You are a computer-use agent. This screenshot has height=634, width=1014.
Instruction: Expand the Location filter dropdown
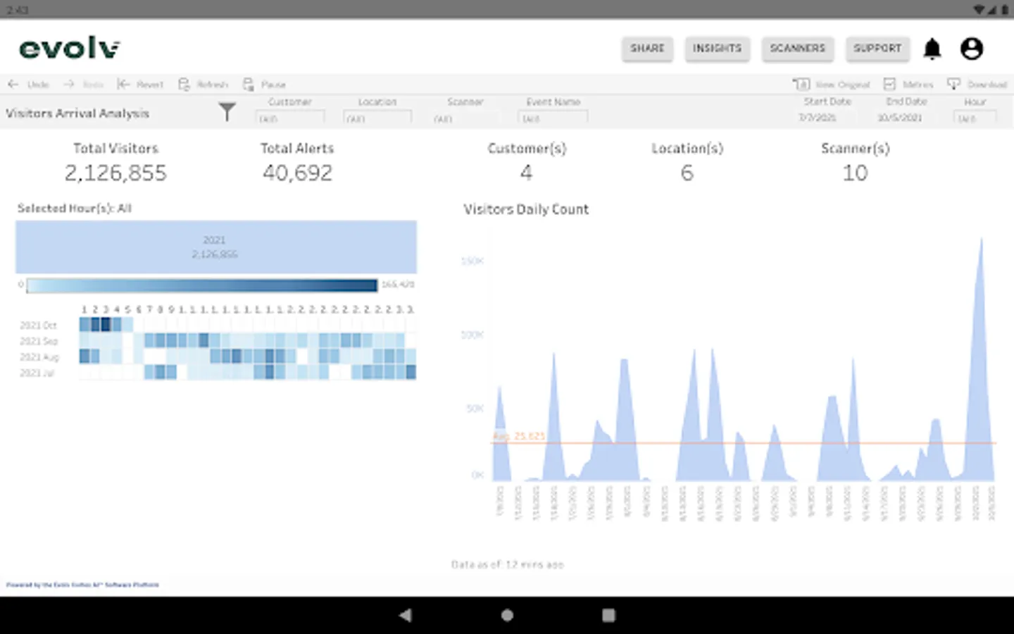[377, 118]
